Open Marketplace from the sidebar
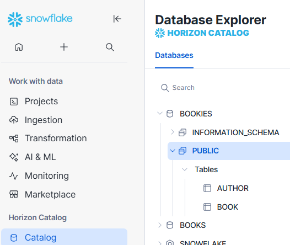 tap(50, 195)
